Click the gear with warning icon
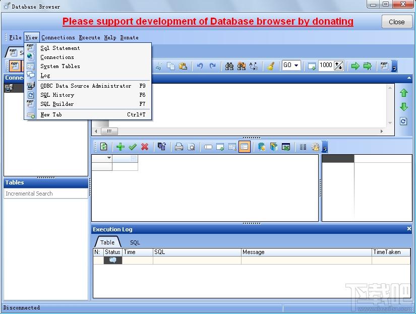The image size is (416, 314). (315, 147)
